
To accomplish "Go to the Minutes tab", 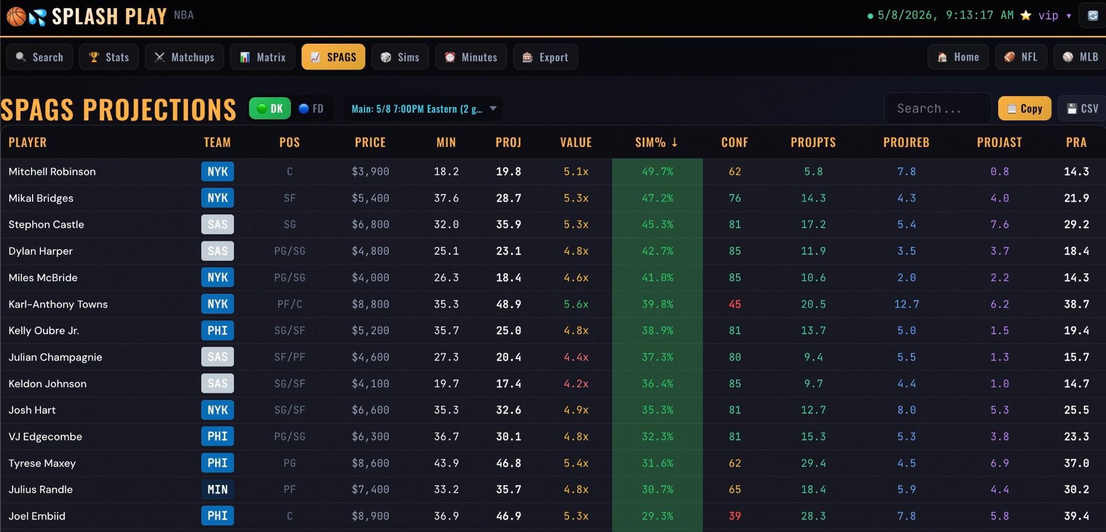I will click(471, 57).
